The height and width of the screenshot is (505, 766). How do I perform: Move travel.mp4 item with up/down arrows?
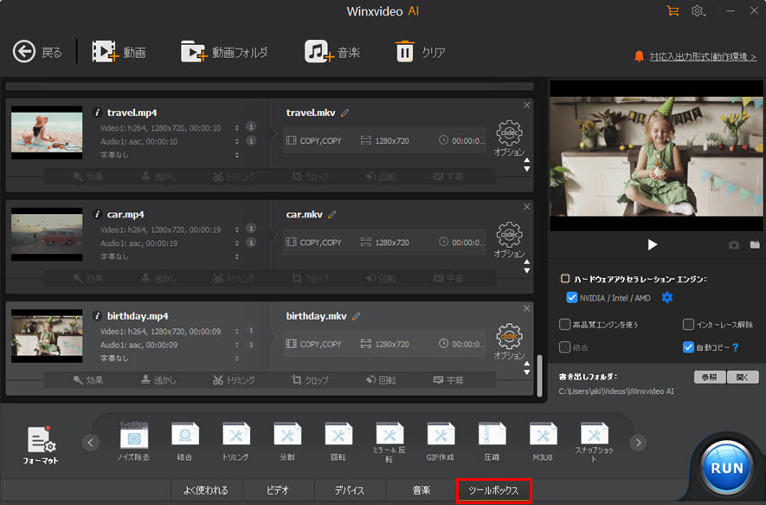coord(526,165)
